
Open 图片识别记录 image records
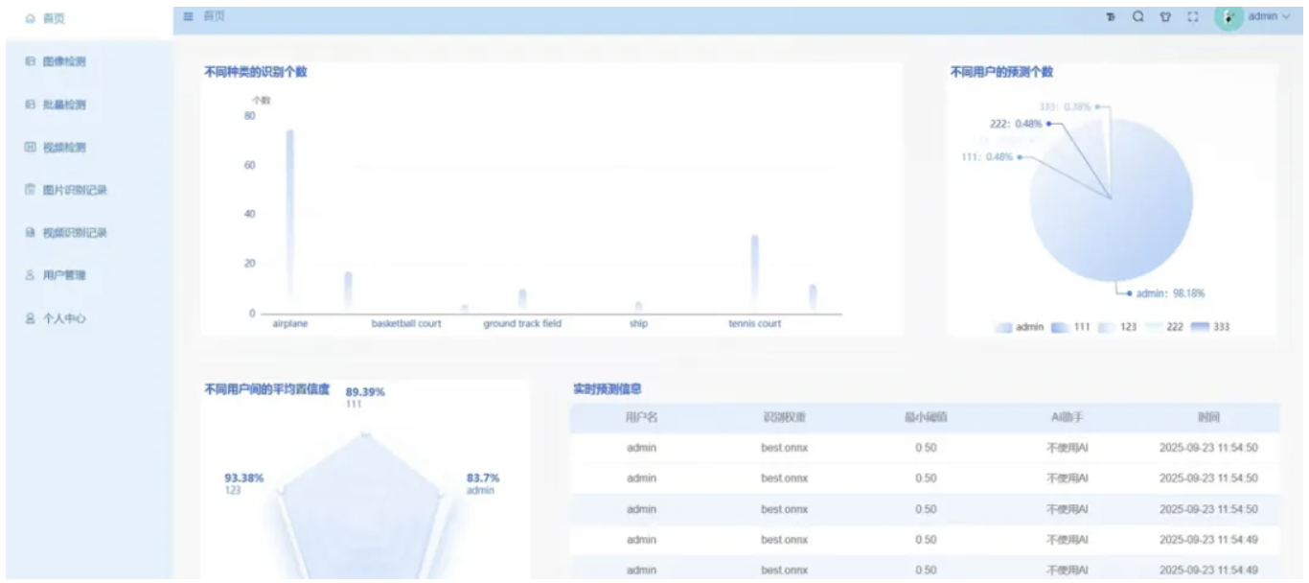point(66,190)
